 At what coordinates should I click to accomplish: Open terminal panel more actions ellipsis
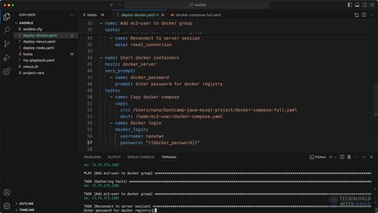(x=357, y=157)
